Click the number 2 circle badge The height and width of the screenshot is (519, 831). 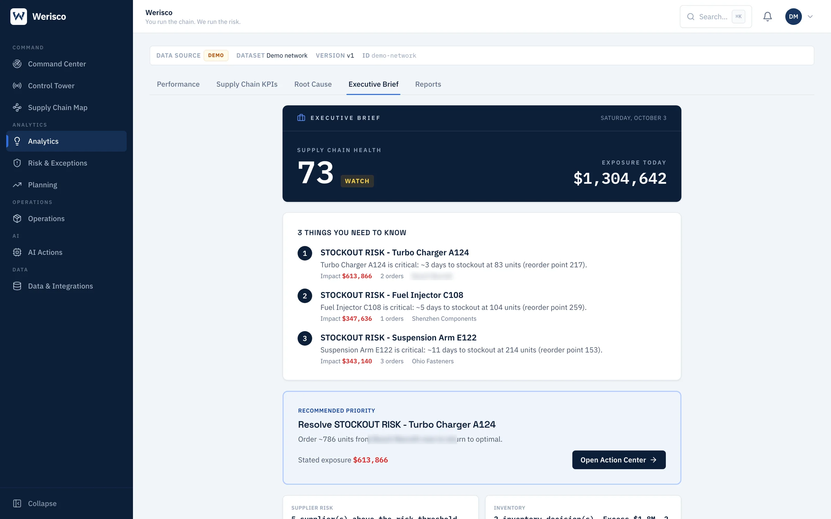coord(305,296)
